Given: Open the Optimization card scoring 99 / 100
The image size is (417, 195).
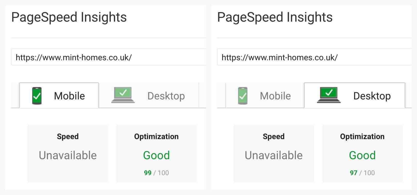Looking at the screenshot, I should coord(156,154).
